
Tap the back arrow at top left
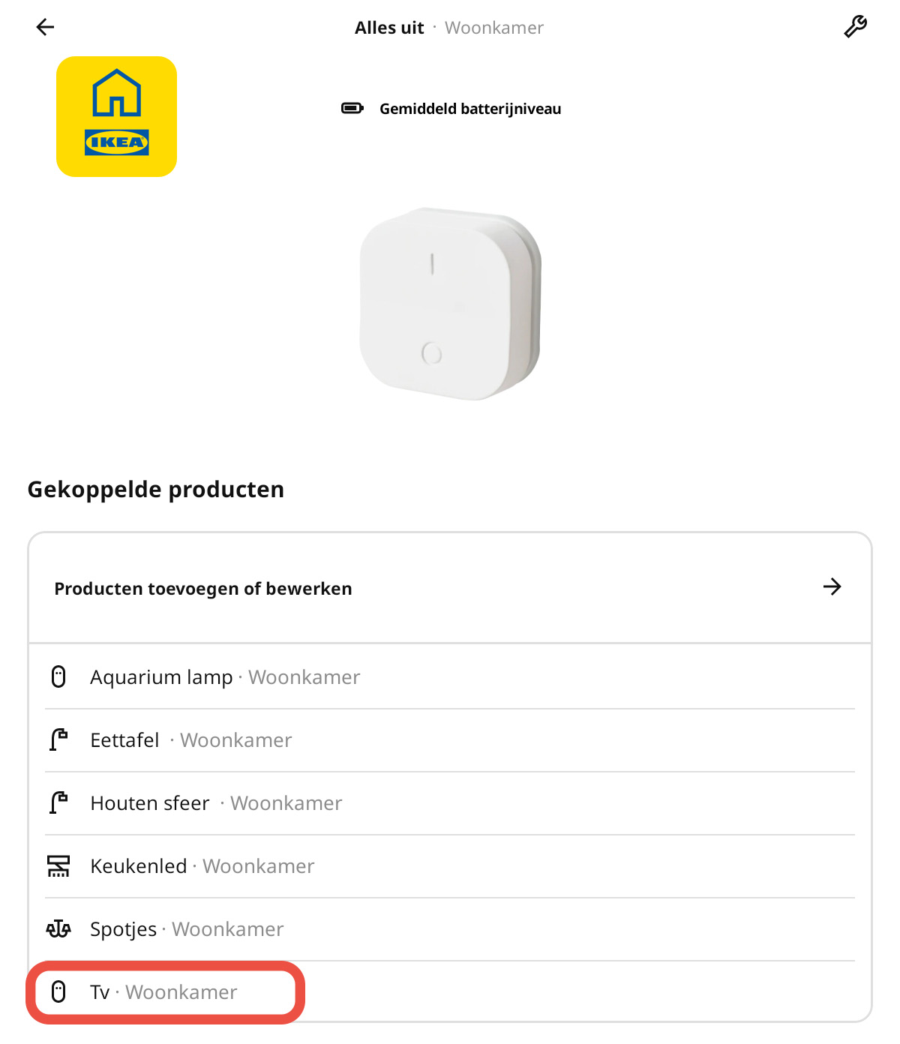tap(45, 27)
